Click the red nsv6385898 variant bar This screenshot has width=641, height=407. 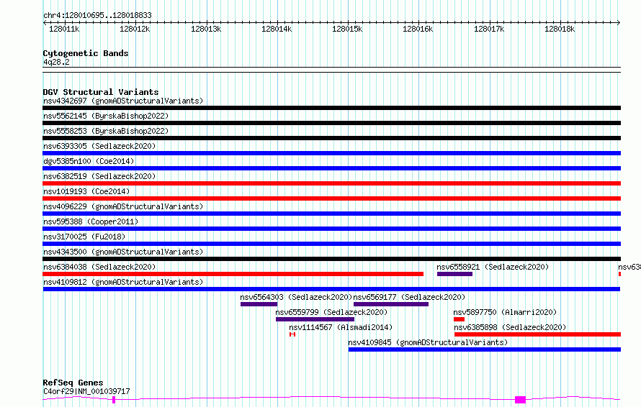coord(537,334)
